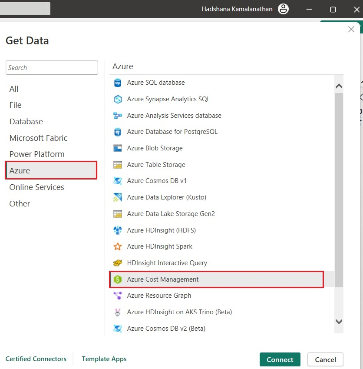Click the Azure Resource Graph icon
This screenshot has height=369, width=363.
(x=118, y=296)
